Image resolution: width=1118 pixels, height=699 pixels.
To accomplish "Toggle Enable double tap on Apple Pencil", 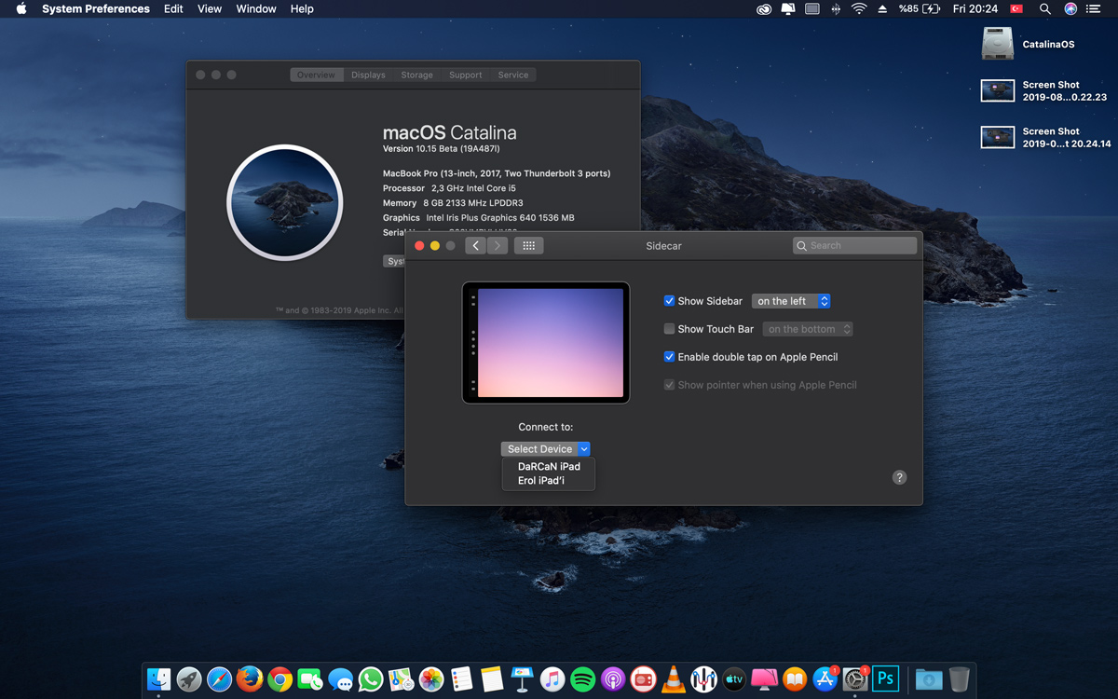I will pos(669,357).
